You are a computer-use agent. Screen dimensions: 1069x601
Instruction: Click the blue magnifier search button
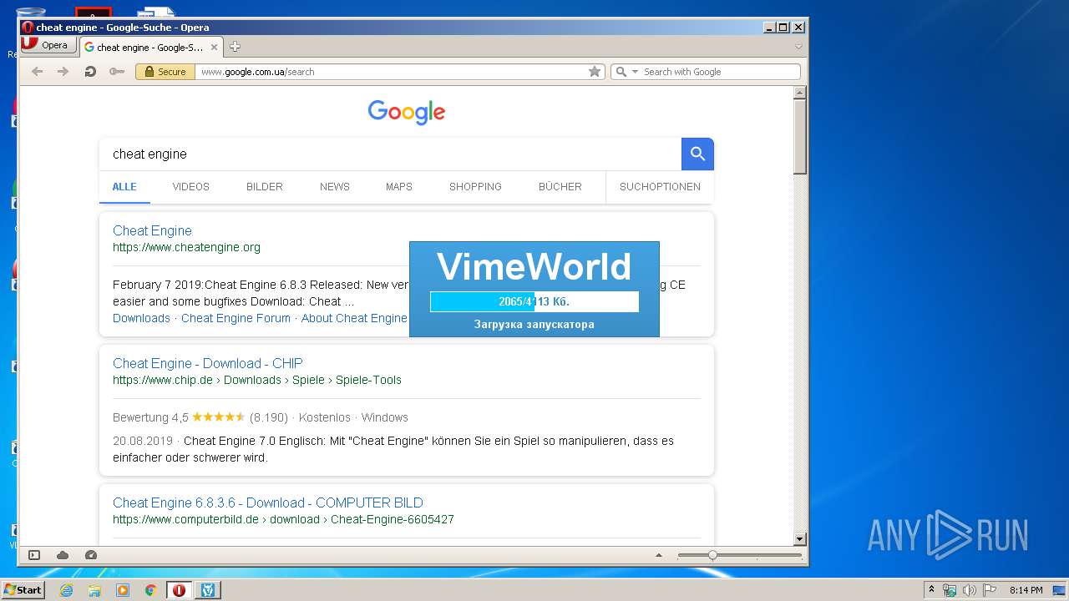click(697, 154)
